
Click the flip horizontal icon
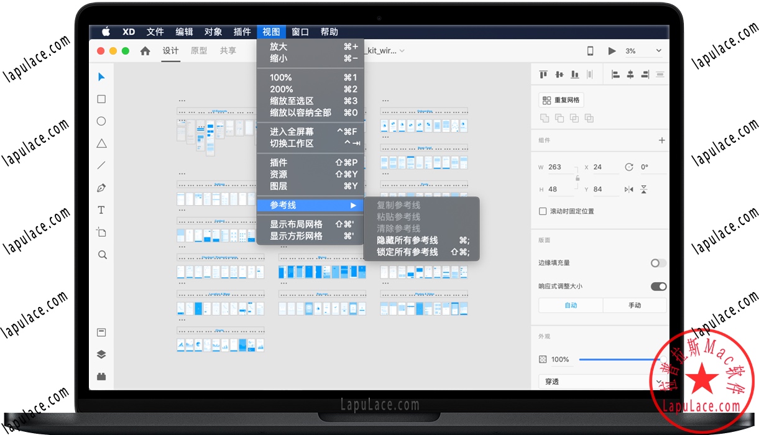(x=628, y=189)
